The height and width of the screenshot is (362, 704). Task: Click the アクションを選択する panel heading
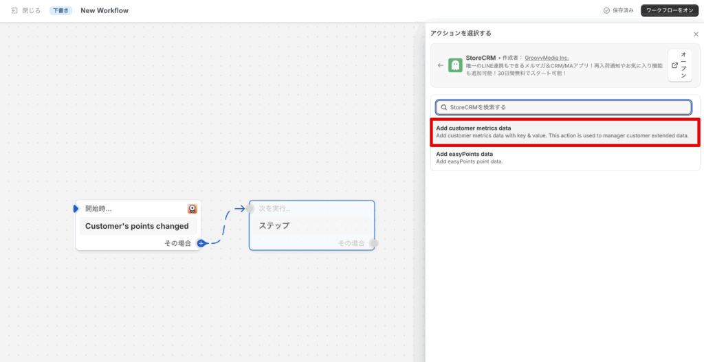click(461, 33)
